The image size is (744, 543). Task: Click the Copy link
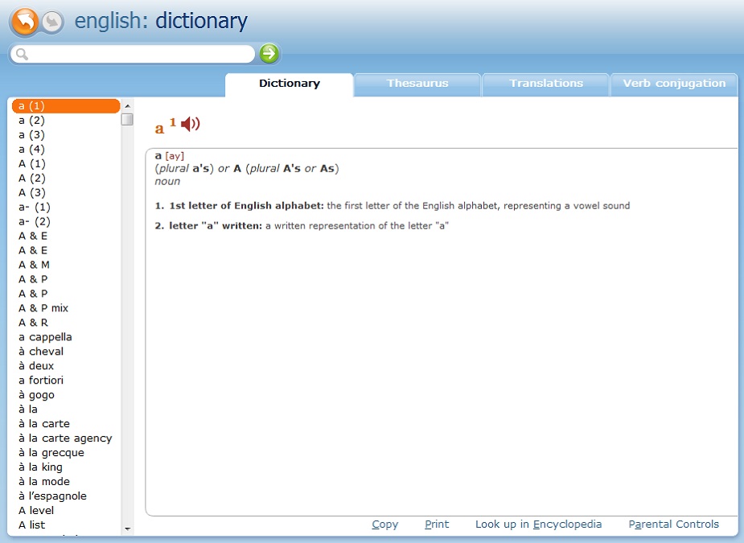tap(384, 524)
